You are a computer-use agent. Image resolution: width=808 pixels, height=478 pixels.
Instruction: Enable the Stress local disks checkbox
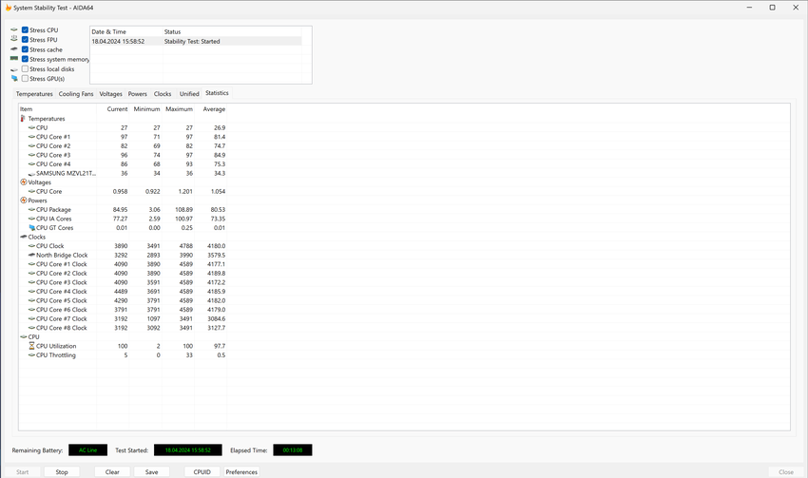[x=25, y=69]
